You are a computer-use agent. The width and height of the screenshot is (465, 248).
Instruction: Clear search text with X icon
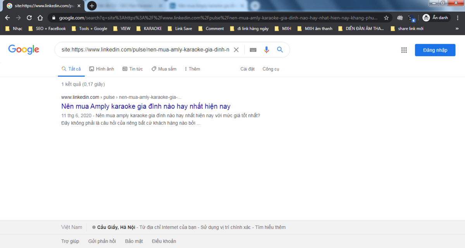click(x=236, y=50)
